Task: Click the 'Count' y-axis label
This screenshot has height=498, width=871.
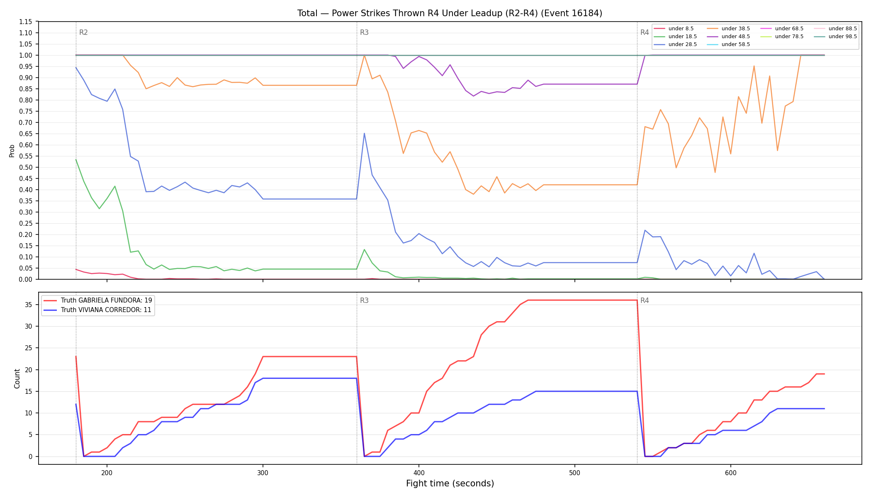Action: pyautogui.click(x=17, y=378)
